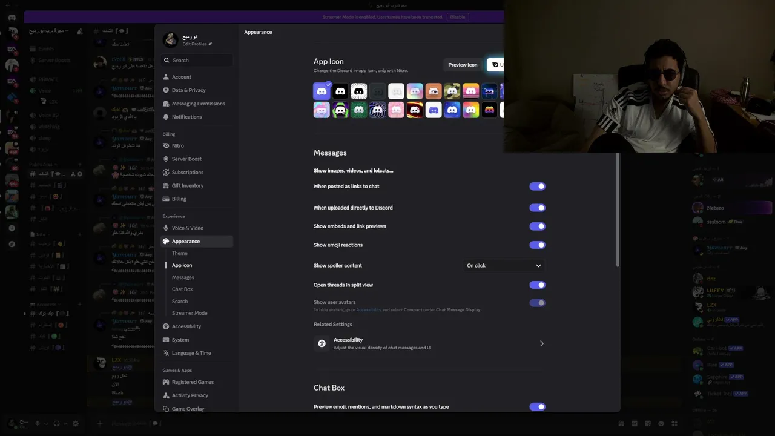Open Registered Games settings
The width and height of the screenshot is (775, 436).
pyautogui.click(x=197, y=382)
